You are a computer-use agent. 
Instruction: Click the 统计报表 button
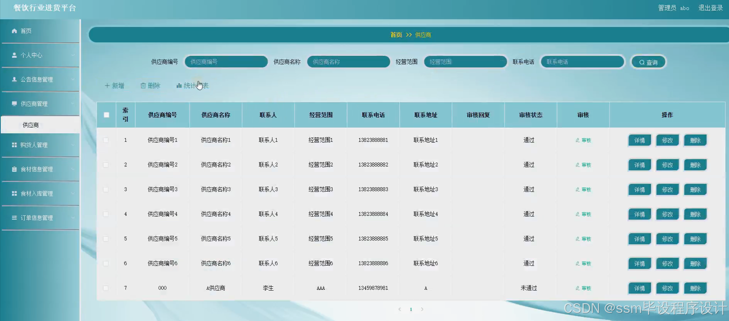[x=192, y=86]
